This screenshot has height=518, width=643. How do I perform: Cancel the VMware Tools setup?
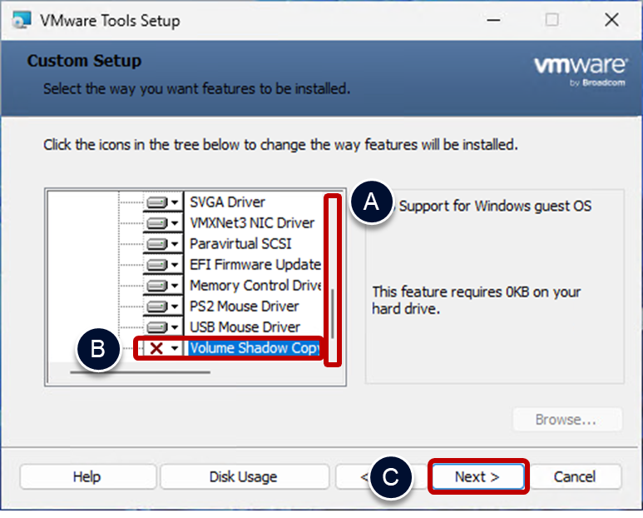pos(576,477)
